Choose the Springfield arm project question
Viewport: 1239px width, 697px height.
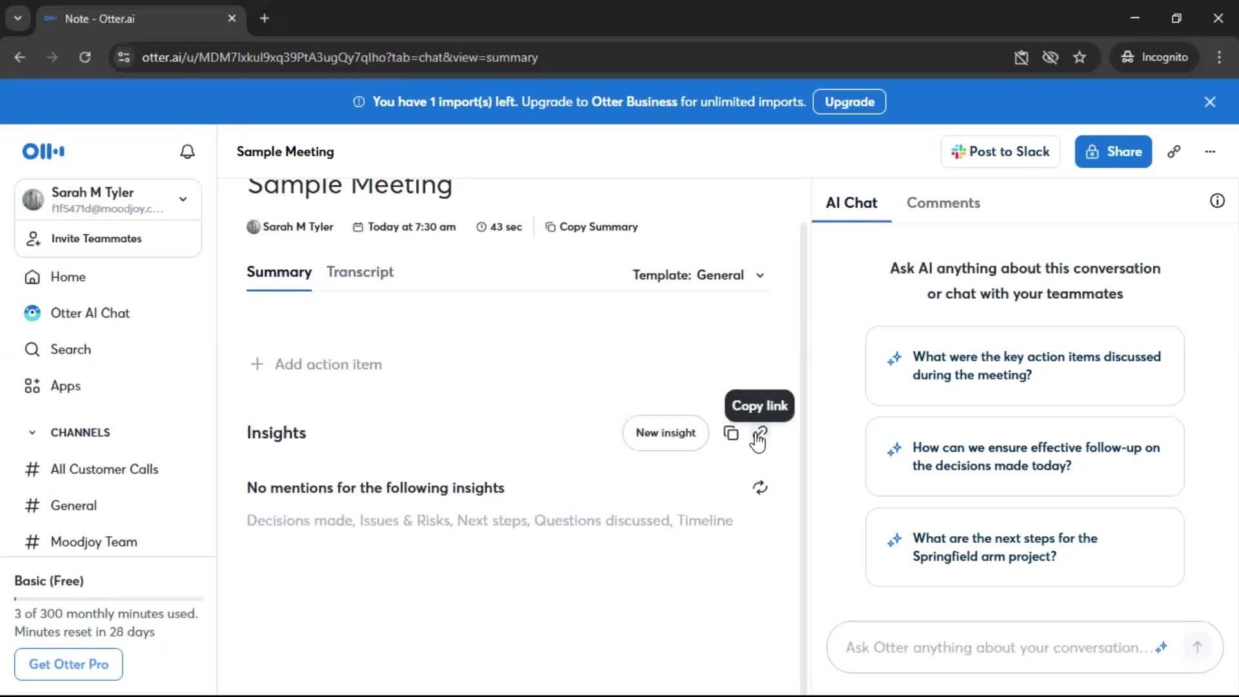click(x=1024, y=547)
